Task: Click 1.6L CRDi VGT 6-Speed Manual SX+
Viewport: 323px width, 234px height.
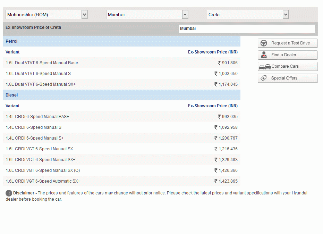Action: pyautogui.click(x=40, y=160)
